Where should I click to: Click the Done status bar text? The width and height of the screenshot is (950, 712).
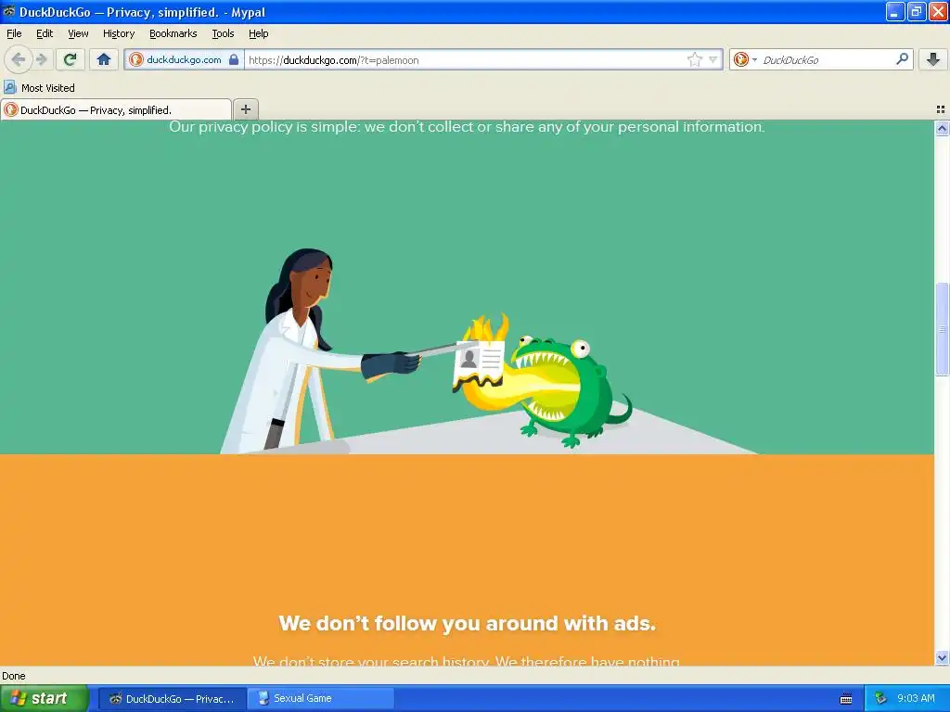click(x=14, y=676)
